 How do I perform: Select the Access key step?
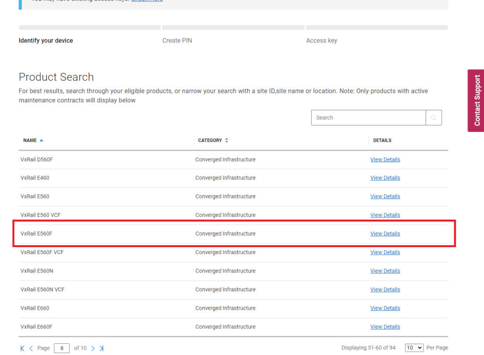point(321,41)
